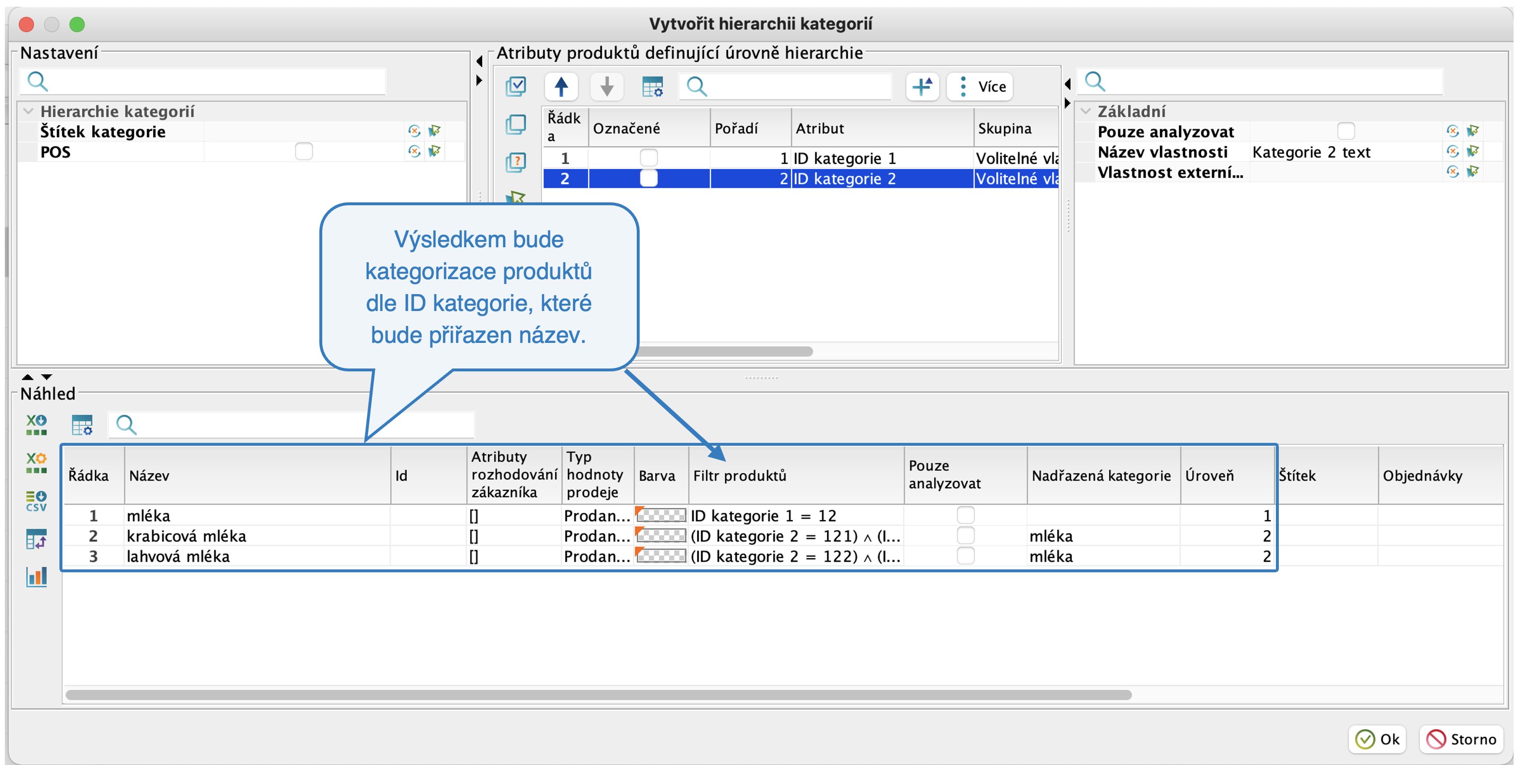Reset Název vlastnosti property icon

[1453, 151]
